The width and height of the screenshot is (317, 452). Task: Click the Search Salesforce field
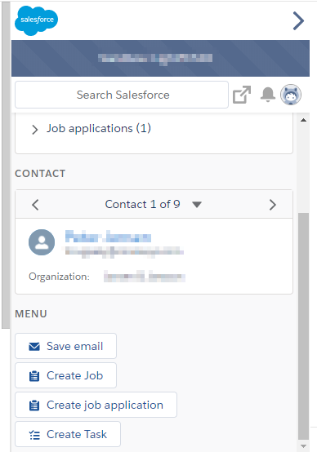[x=122, y=95]
